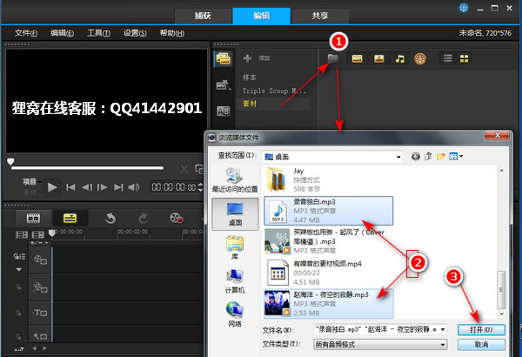
Task: Click the Import media files folder icon
Action: click(x=333, y=58)
